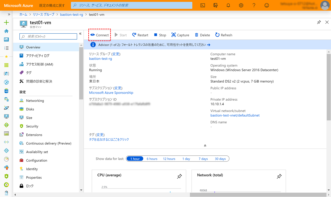Open All services list icon
The image size is (331, 197).
(x=6, y=48)
